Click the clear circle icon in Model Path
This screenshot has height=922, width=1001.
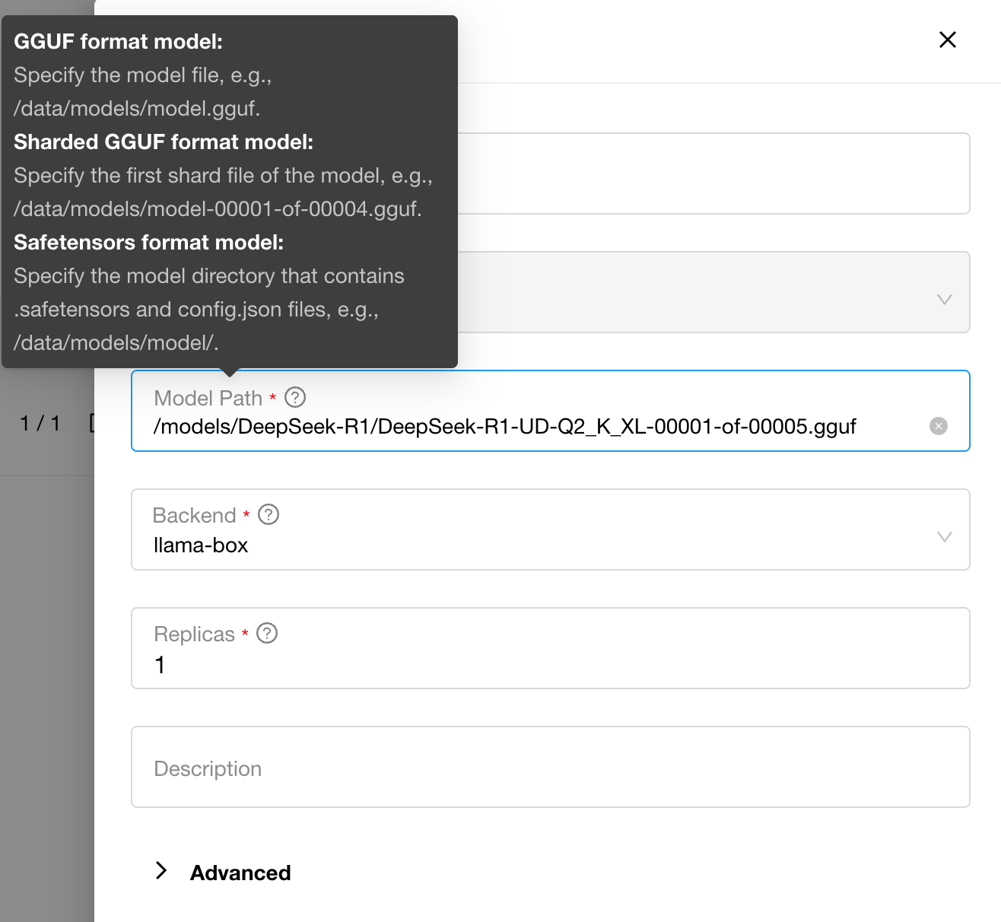click(939, 426)
